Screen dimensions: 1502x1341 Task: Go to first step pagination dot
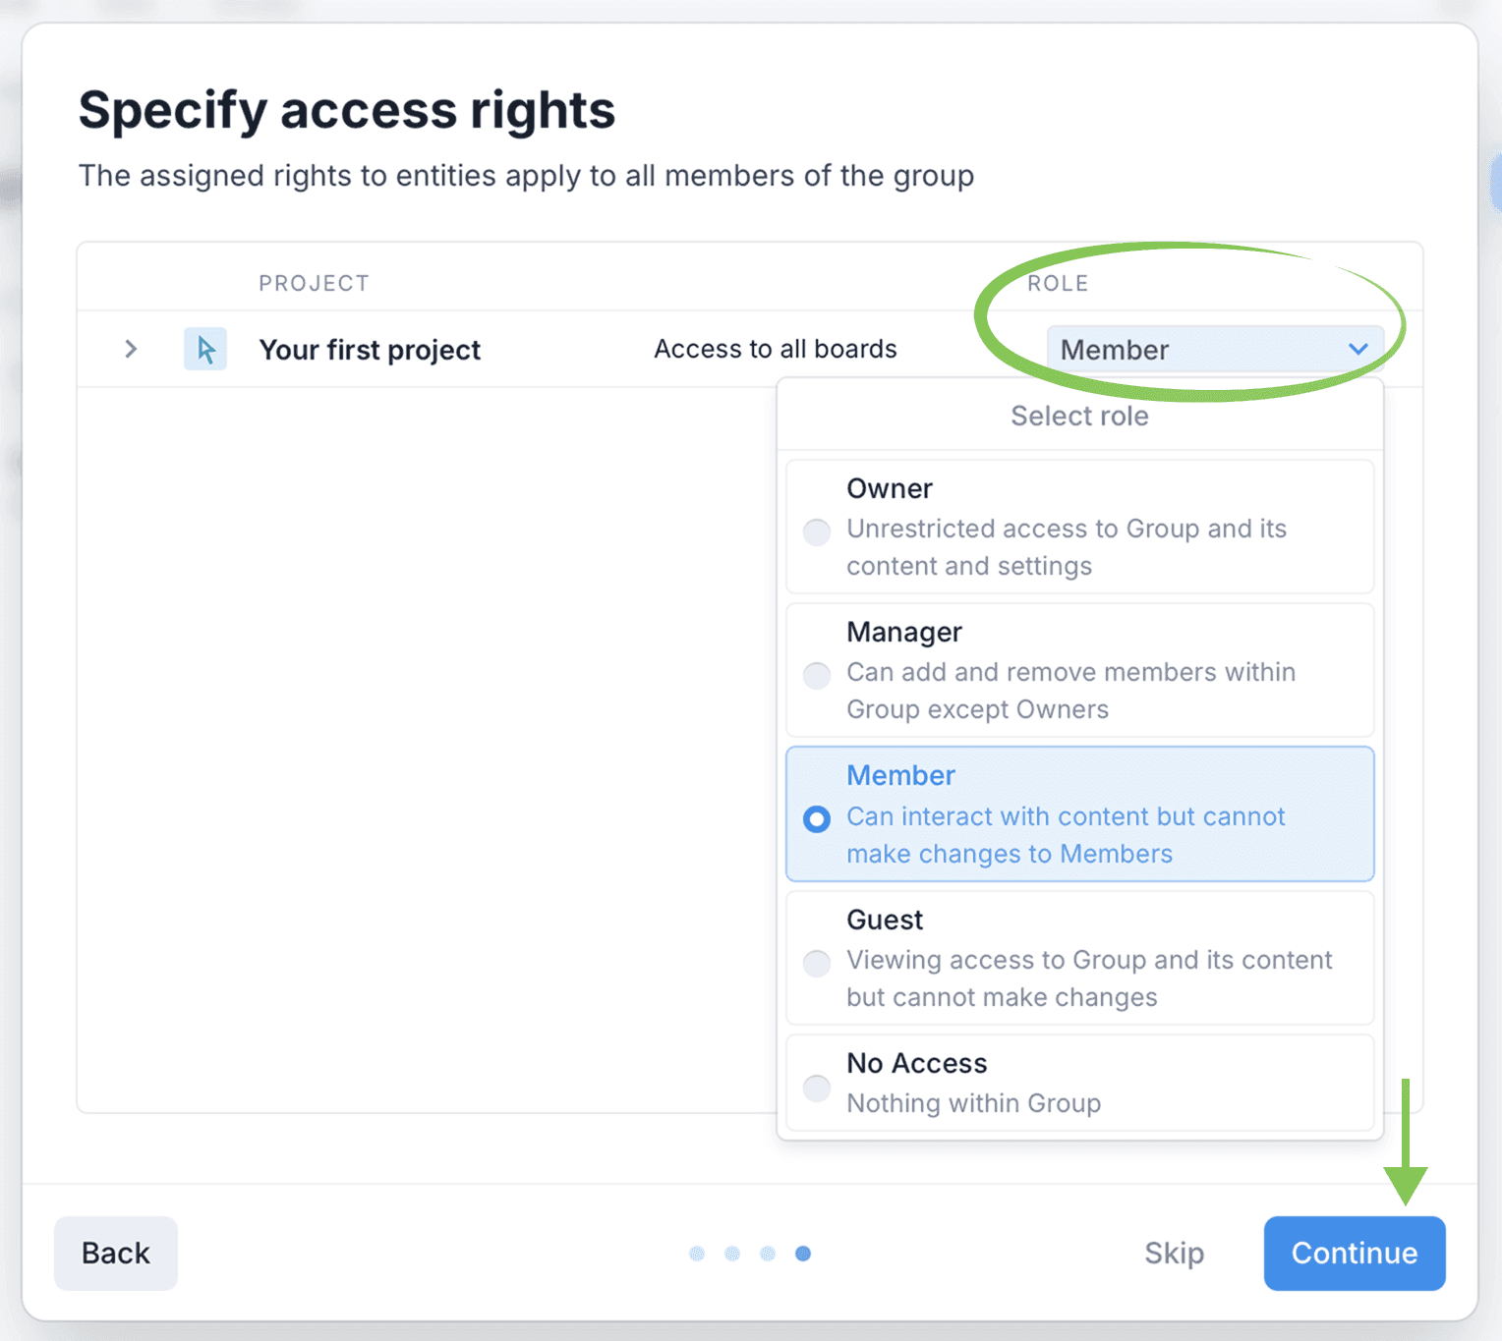(697, 1254)
